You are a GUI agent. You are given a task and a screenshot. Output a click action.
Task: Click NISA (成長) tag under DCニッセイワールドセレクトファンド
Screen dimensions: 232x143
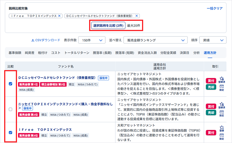(26, 90)
